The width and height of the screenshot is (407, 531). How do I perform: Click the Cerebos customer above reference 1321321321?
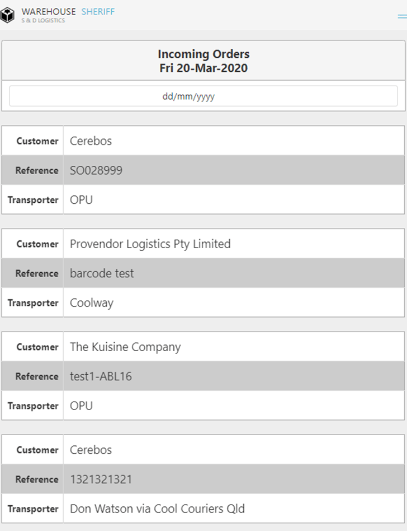pyautogui.click(x=91, y=450)
